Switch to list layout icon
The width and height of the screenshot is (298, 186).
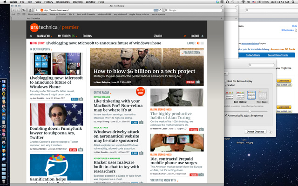click(x=203, y=43)
